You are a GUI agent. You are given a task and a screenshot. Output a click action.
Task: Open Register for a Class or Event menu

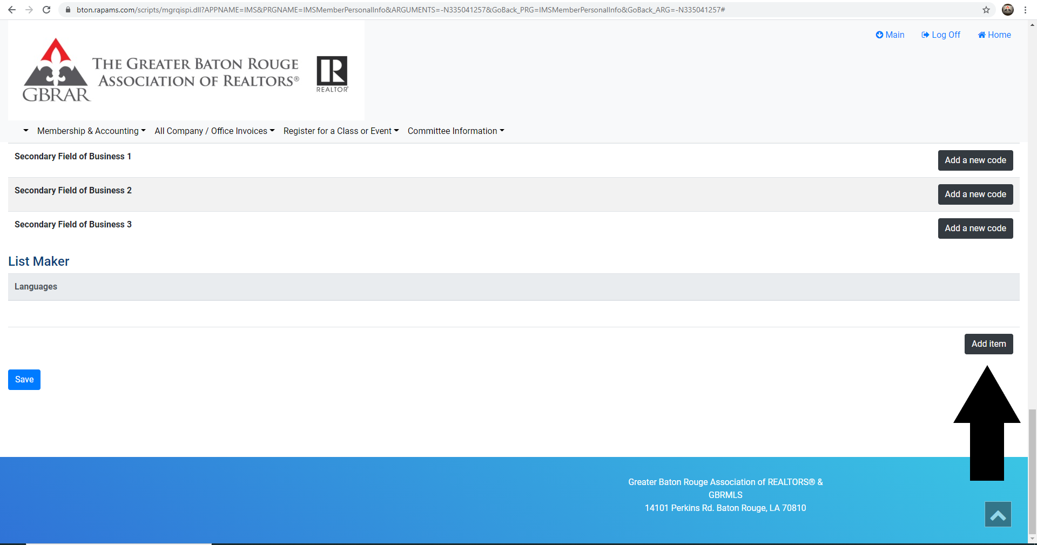click(341, 131)
